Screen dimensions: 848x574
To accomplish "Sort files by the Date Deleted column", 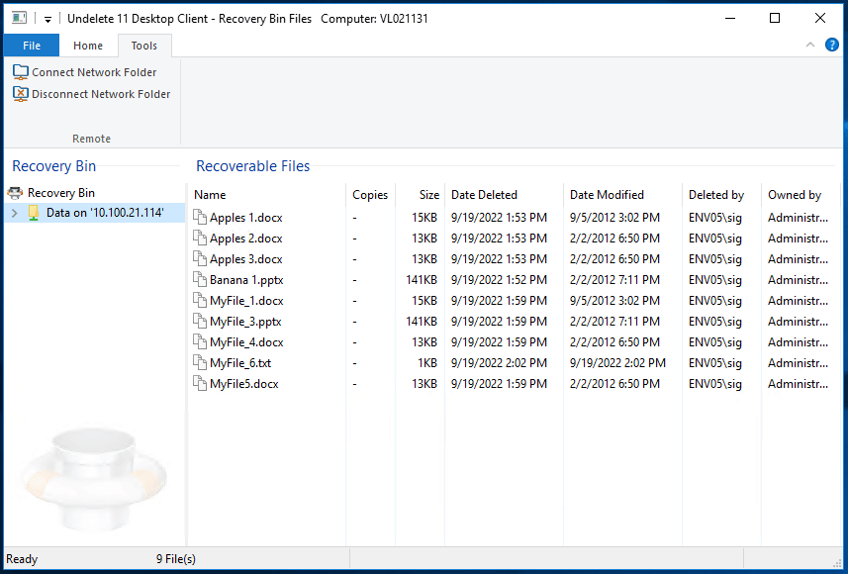I will (x=481, y=194).
